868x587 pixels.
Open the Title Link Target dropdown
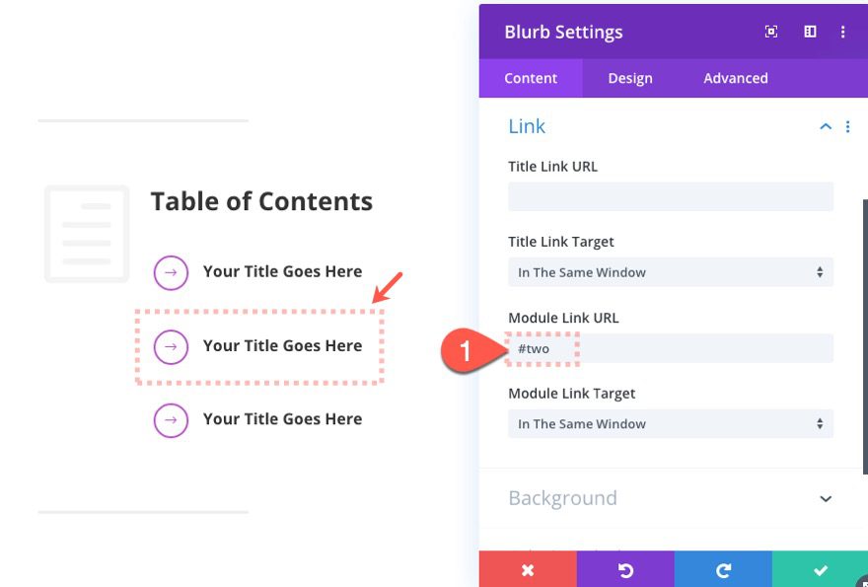click(x=670, y=272)
